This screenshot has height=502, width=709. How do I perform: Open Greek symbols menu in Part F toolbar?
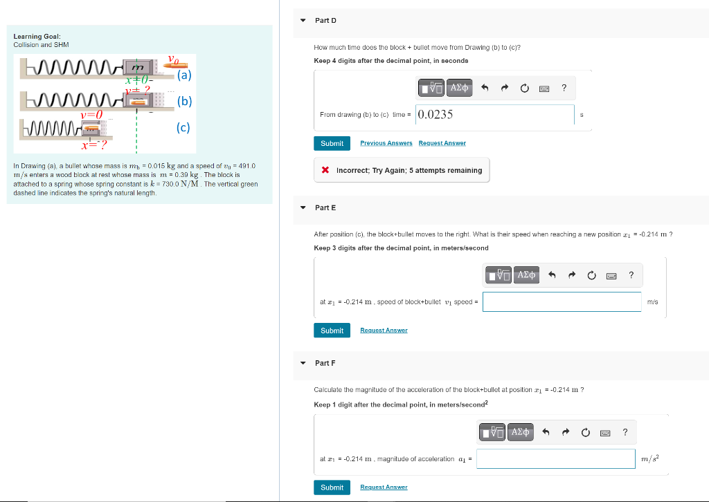click(x=520, y=432)
